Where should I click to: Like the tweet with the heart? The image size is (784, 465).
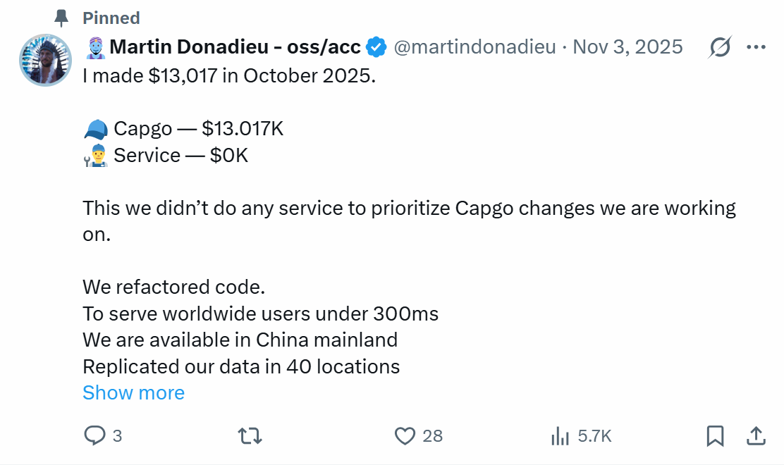405,436
